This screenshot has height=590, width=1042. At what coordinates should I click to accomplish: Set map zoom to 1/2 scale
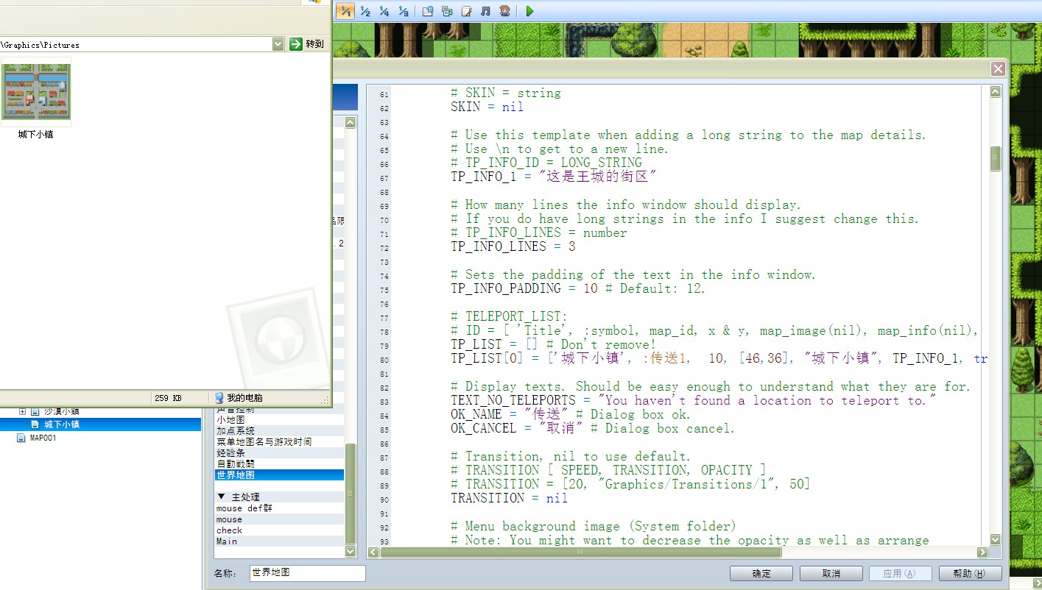click(x=365, y=11)
